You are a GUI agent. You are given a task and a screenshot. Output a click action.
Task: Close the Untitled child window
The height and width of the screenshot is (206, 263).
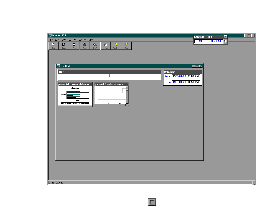pyautogui.click(x=201, y=66)
